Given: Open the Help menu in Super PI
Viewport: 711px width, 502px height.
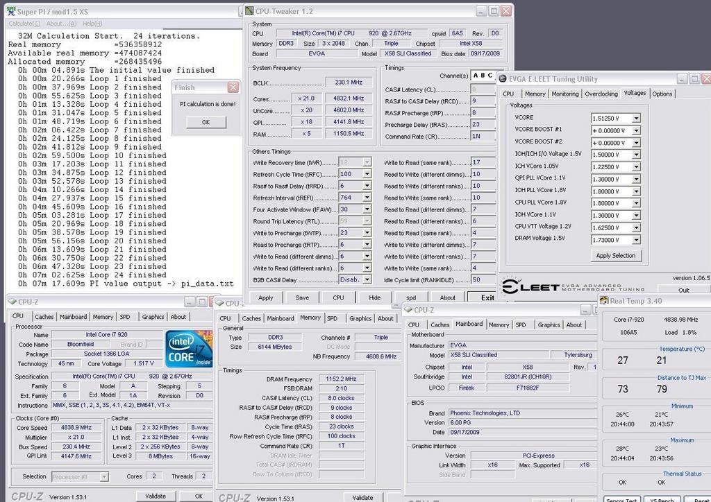Looking at the screenshot, I should (92, 24).
